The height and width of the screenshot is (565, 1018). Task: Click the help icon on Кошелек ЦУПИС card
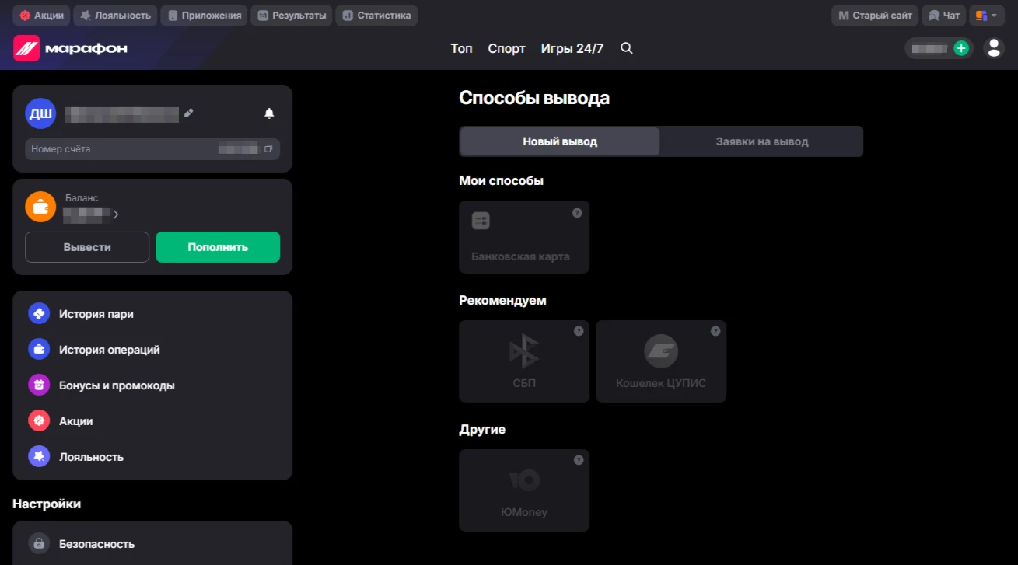click(715, 331)
